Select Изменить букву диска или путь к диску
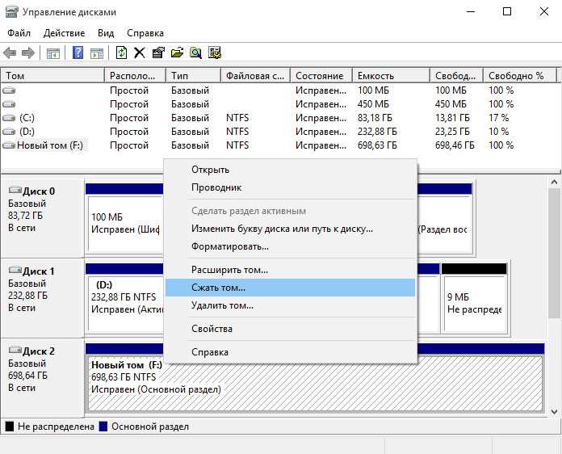562x454 pixels. pyautogui.click(x=291, y=229)
